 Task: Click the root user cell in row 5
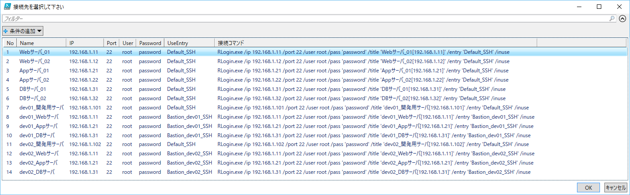pyautogui.click(x=127, y=89)
